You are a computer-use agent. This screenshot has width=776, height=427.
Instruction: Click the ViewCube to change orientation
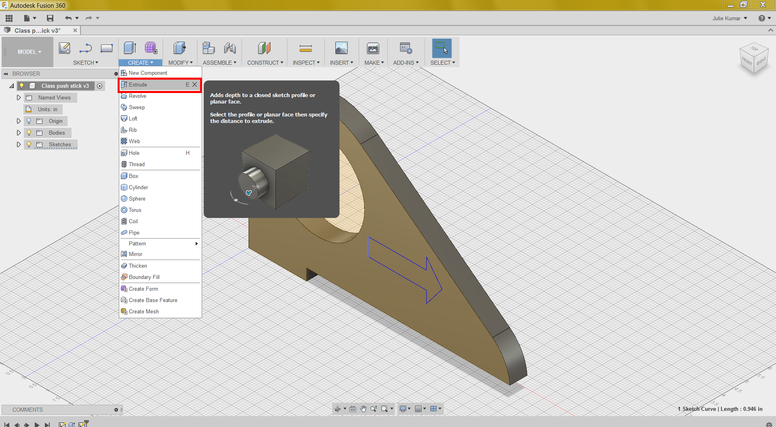(x=754, y=58)
